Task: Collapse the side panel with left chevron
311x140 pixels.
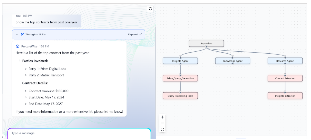Action: tap(2, 137)
